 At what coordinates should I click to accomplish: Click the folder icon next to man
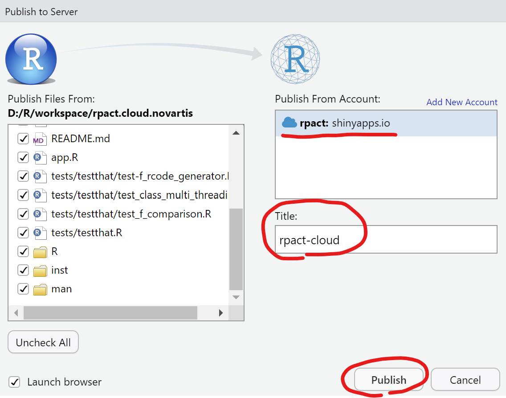[x=40, y=289]
